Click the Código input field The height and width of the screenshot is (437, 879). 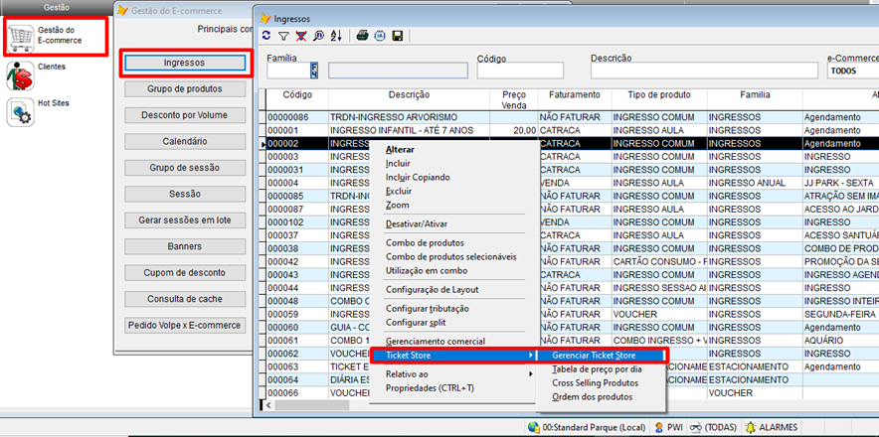(x=520, y=71)
